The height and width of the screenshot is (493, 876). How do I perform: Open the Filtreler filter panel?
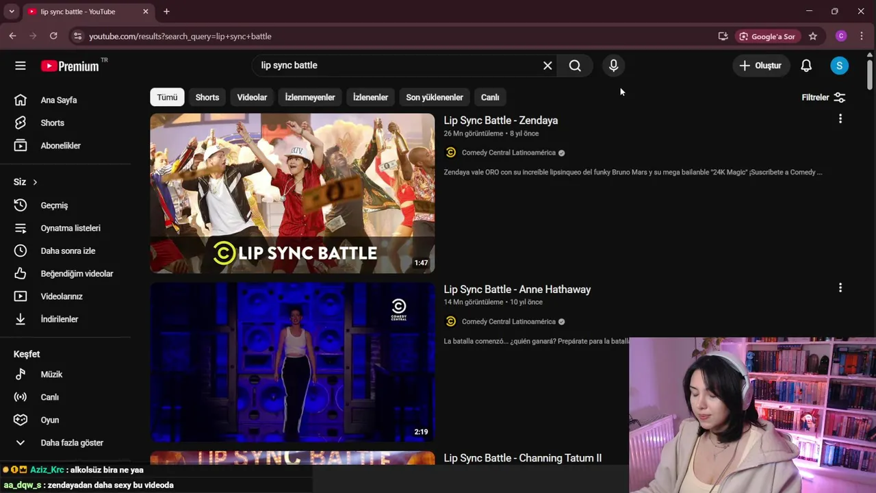[x=824, y=97]
